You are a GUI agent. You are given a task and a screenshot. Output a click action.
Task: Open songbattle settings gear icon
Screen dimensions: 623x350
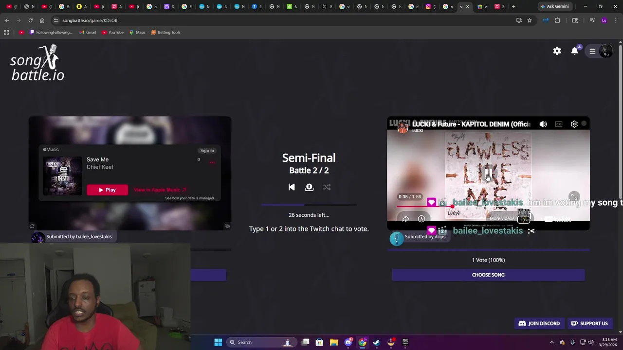pyautogui.click(x=557, y=51)
